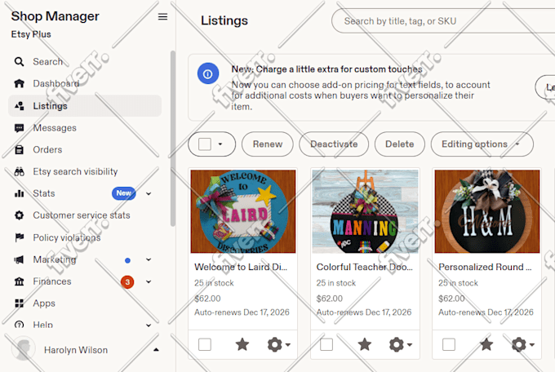Image resolution: width=555 pixels, height=372 pixels.
Task: Open Customer service stats page
Action: click(82, 215)
